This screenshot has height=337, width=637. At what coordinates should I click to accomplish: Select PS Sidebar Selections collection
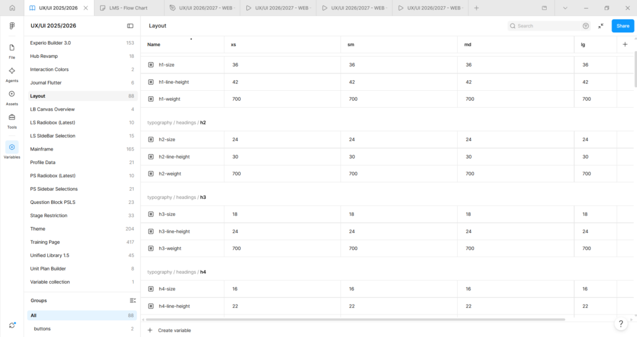[82, 189]
